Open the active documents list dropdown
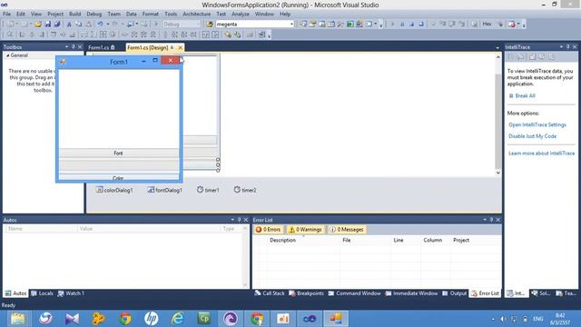 (497, 48)
